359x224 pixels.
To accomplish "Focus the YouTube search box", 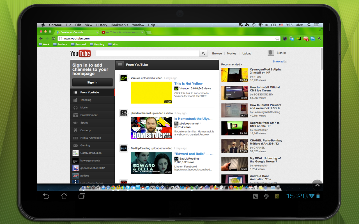I will [148, 53].
